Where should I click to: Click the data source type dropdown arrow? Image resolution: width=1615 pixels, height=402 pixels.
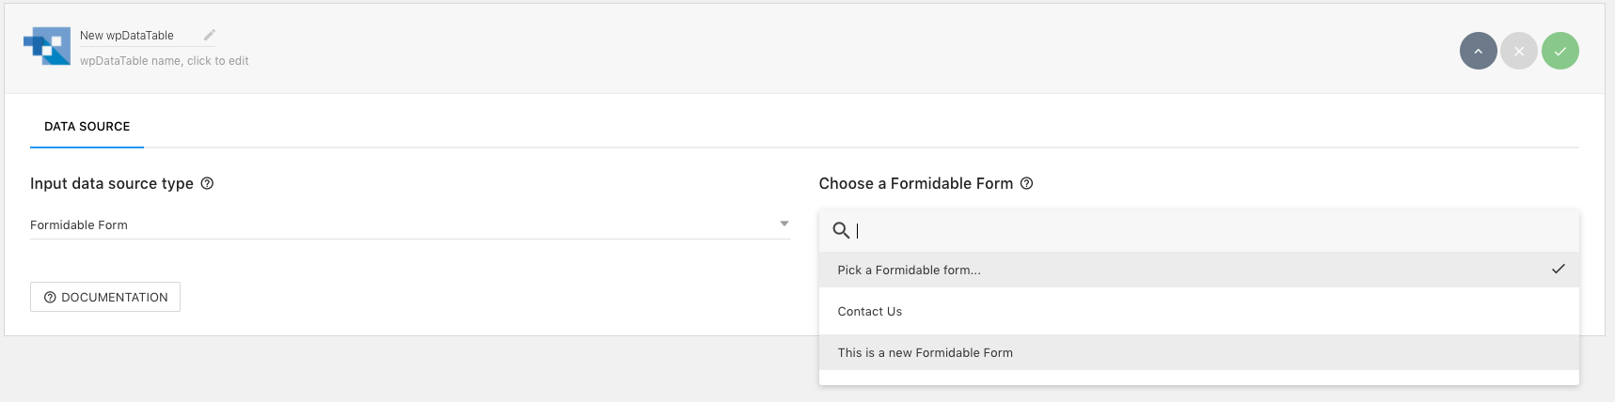tap(784, 224)
